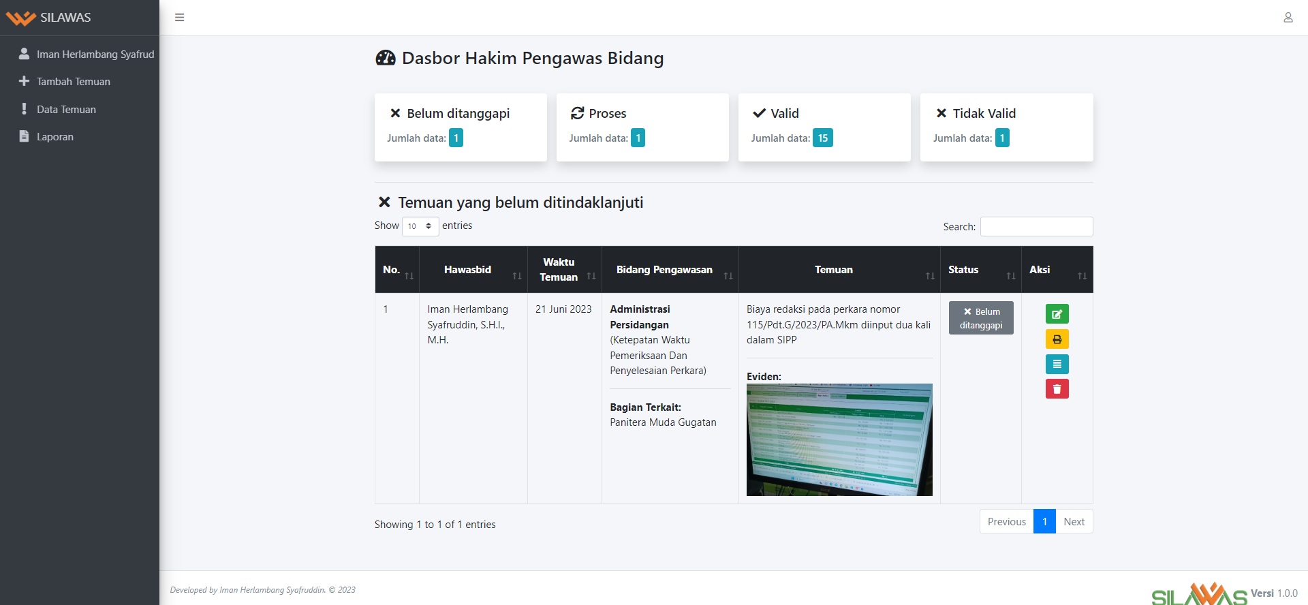The width and height of the screenshot is (1308, 605).
Task: Focus the Search input field
Action: [1036, 227]
